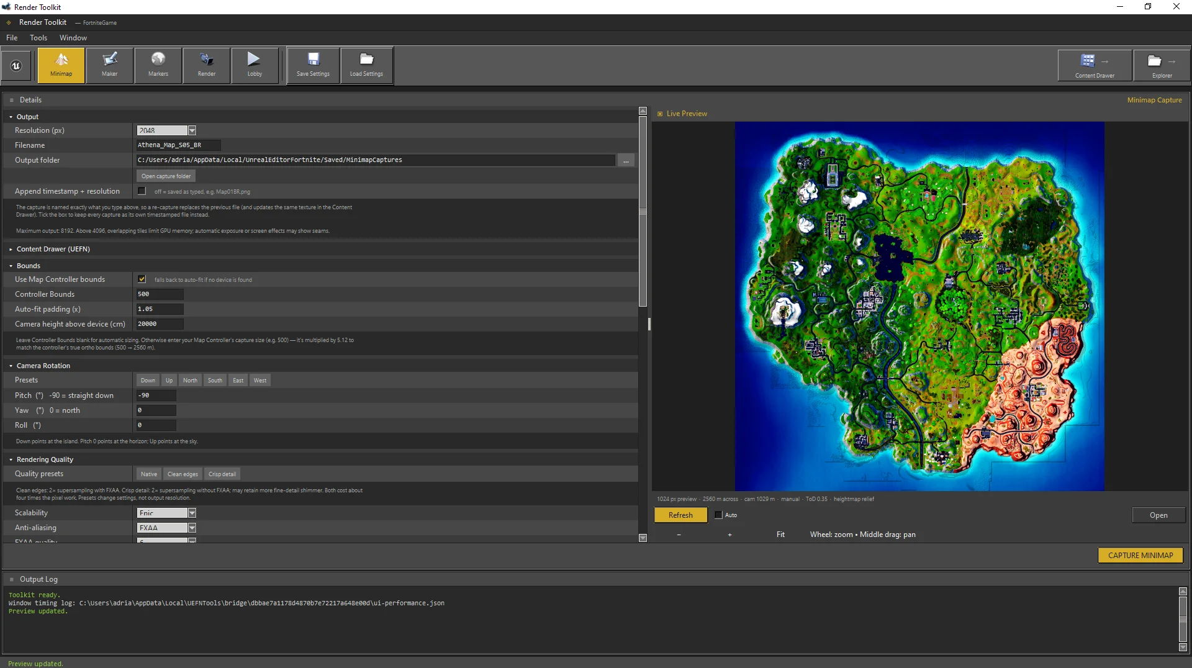
Task: Open the Minimap tool in the toolbar
Action: (x=61, y=65)
